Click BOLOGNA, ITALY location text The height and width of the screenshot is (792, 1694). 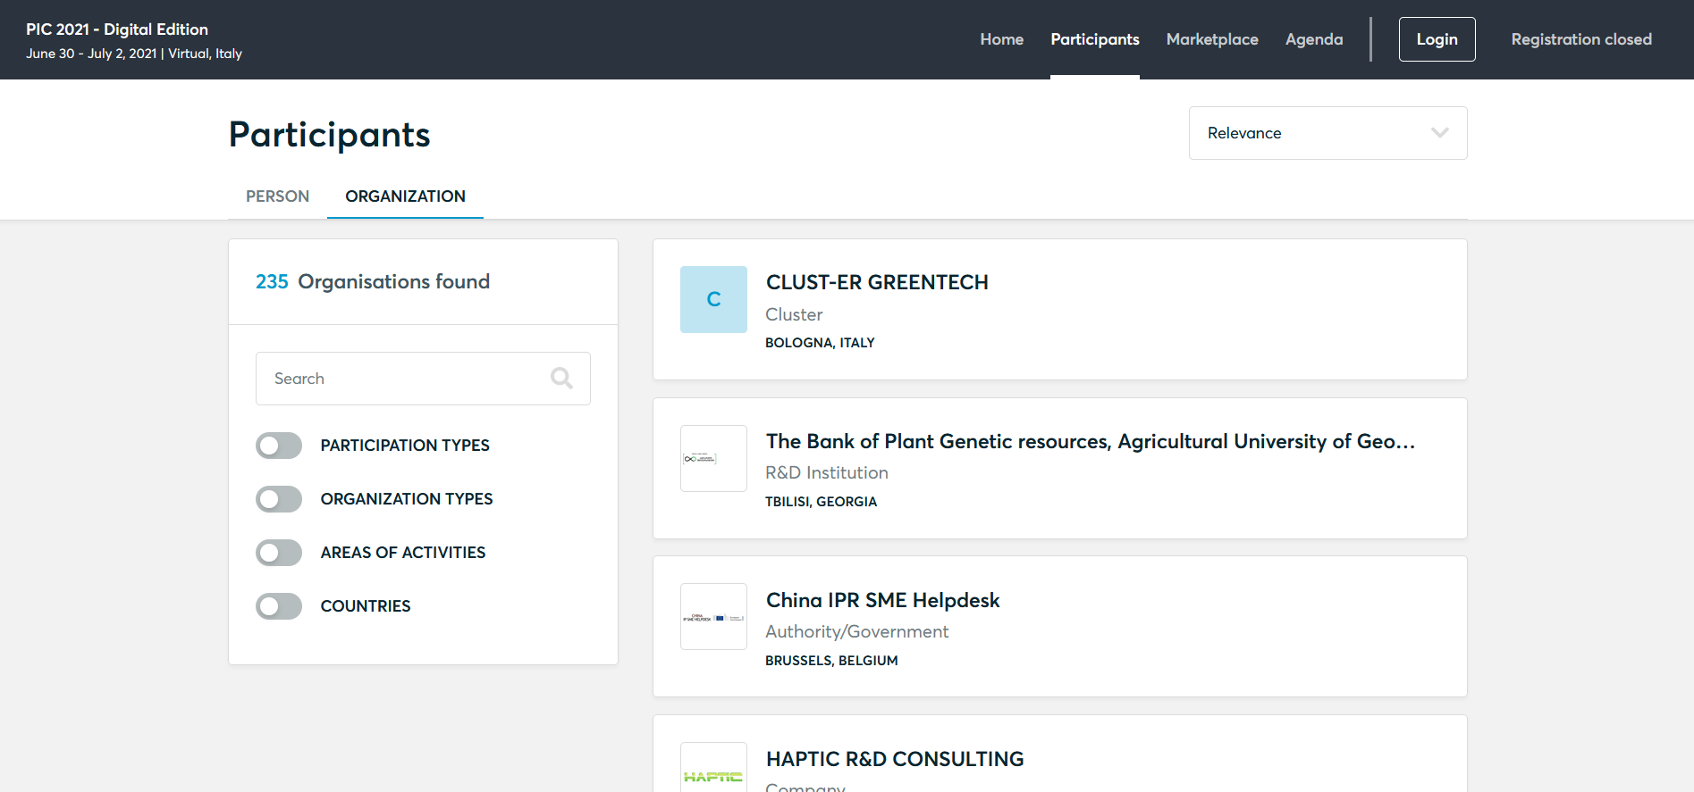point(820,343)
